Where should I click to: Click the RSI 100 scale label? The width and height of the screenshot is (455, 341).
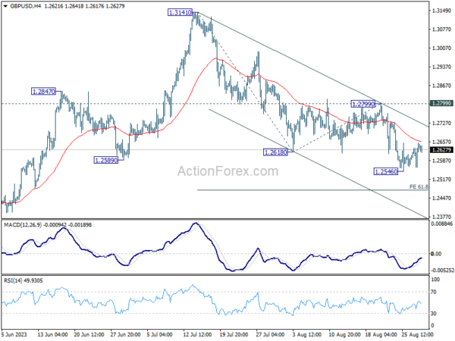point(435,280)
